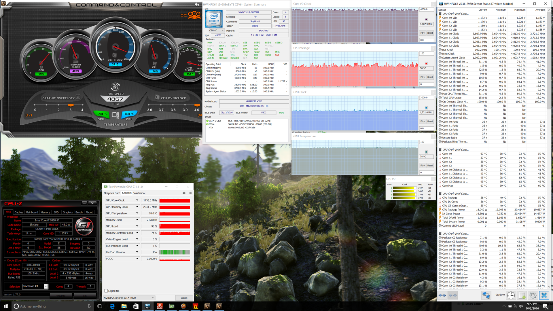Viewport: 553px width, 311px height.
Task: Open GPU-Z hamburger menu icon
Action: point(190,193)
